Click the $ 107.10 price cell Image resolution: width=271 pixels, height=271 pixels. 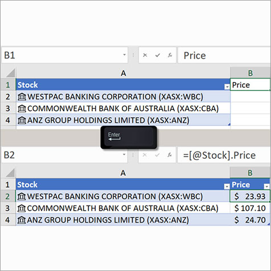[x=250, y=208]
